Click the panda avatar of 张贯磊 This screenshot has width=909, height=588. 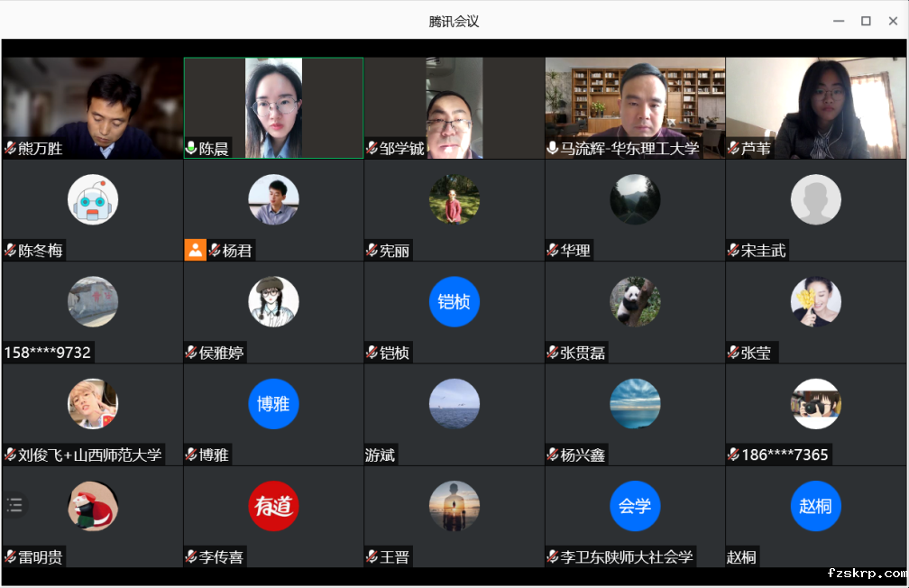click(x=635, y=301)
